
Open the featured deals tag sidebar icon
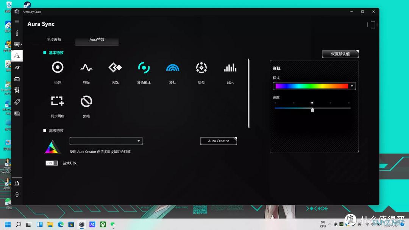tap(17, 102)
